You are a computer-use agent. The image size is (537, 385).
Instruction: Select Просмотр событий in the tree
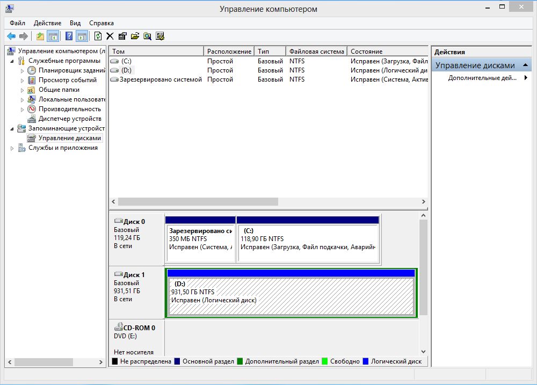tap(68, 80)
